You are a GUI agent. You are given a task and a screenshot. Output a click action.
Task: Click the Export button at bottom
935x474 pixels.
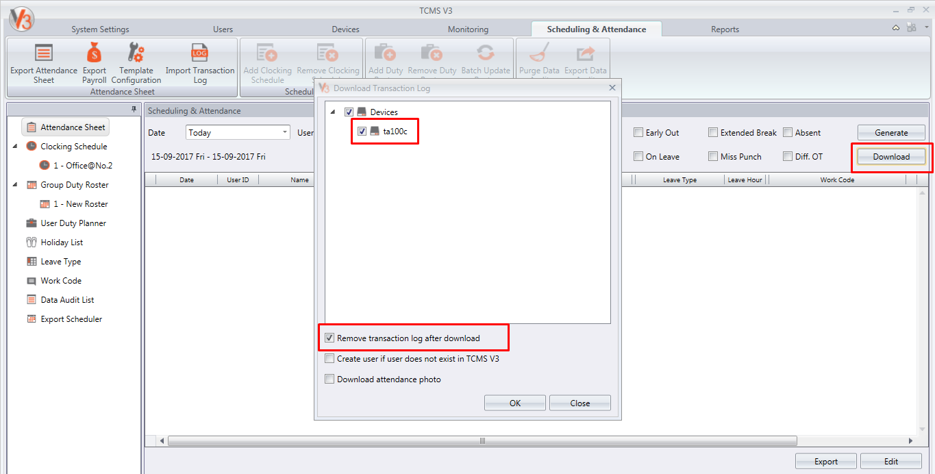(x=826, y=461)
